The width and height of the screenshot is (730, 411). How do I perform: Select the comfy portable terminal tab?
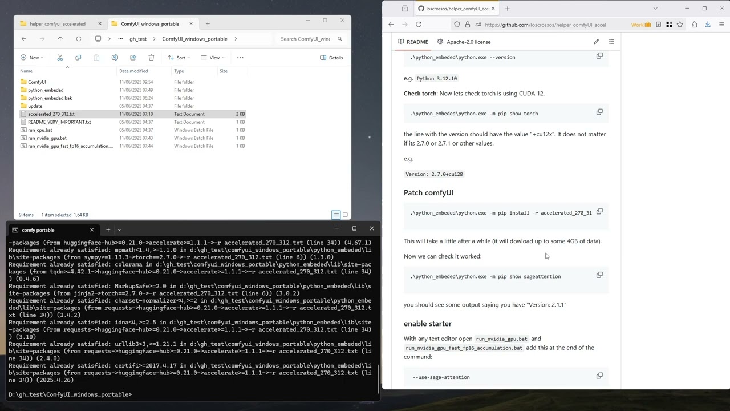coord(51,230)
